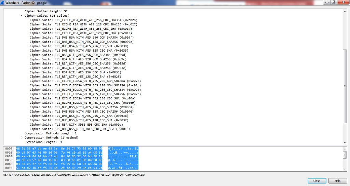Select TLS_DHE_DSS_WITH_AES_128_CBC_SHA256 (0x0040) row
The width and height of the screenshot is (350, 186).
tap(82, 111)
